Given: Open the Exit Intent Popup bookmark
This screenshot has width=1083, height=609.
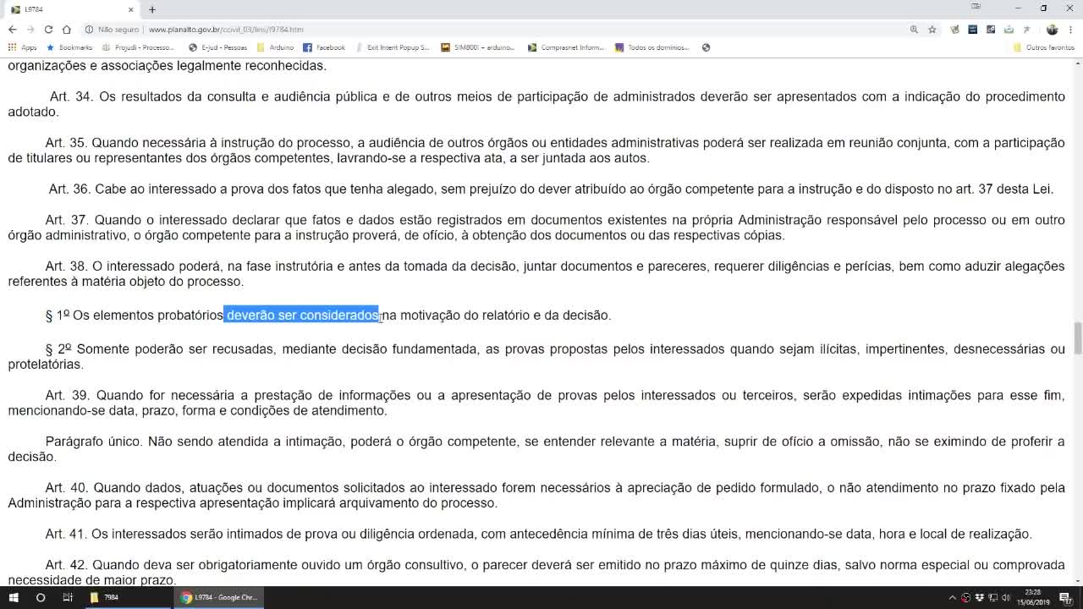Looking at the screenshot, I should (392, 47).
